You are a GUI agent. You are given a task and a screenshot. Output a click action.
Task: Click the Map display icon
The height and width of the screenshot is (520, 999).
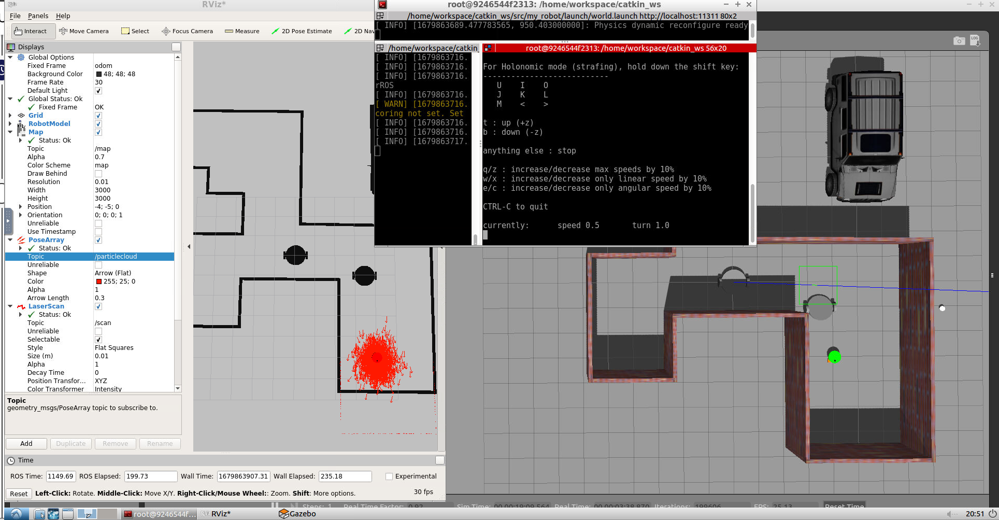pos(21,132)
